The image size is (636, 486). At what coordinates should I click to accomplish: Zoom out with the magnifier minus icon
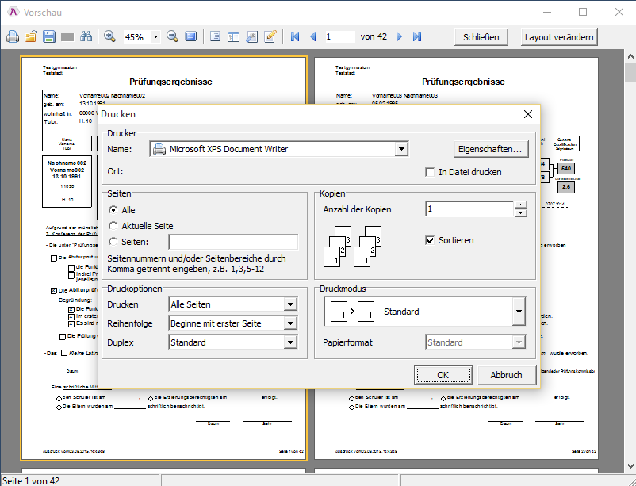[x=171, y=37]
